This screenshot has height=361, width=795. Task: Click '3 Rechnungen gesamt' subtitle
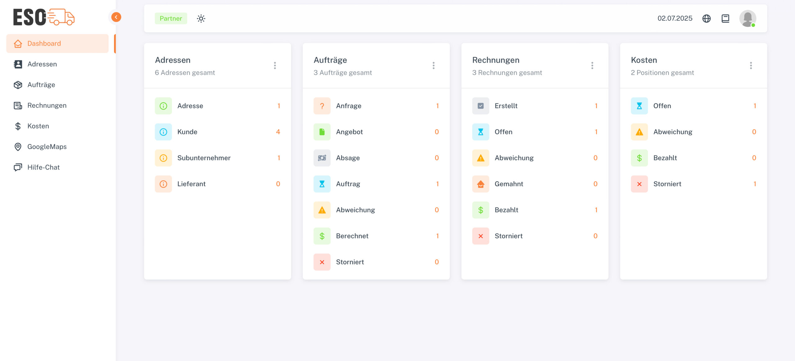click(x=507, y=73)
